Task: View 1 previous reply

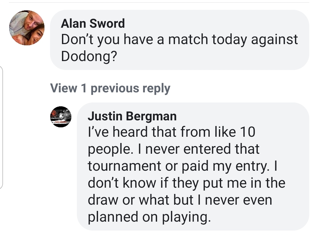Action: point(110,88)
